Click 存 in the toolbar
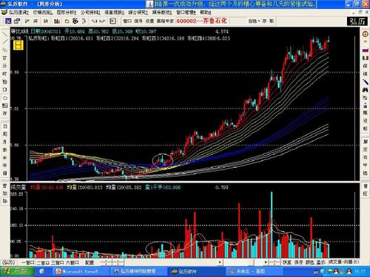The height and width of the screenshot is (277, 370). (x=264, y=21)
